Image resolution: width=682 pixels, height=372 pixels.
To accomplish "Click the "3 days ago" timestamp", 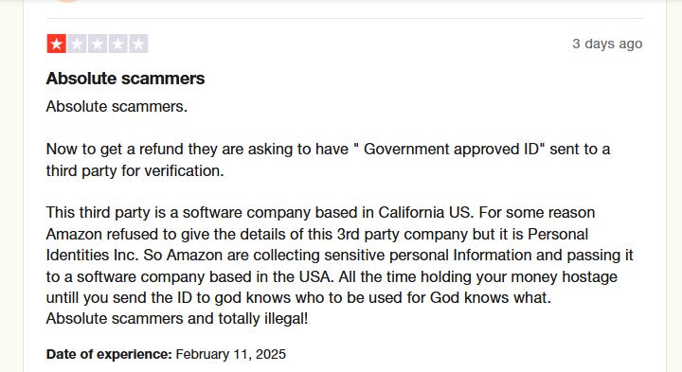I will (x=607, y=44).
